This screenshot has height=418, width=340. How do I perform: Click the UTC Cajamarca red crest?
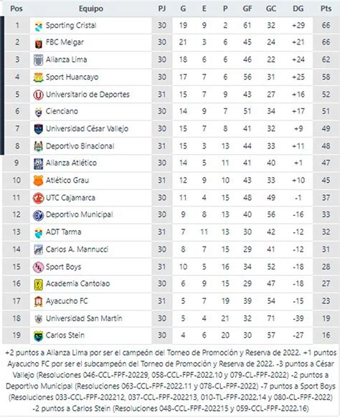coord(39,198)
